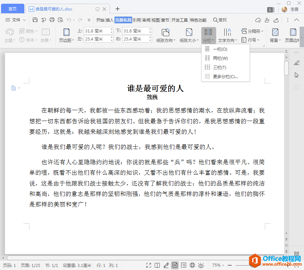
Task: Open the more options vertical dots menu
Action: coord(288,20)
